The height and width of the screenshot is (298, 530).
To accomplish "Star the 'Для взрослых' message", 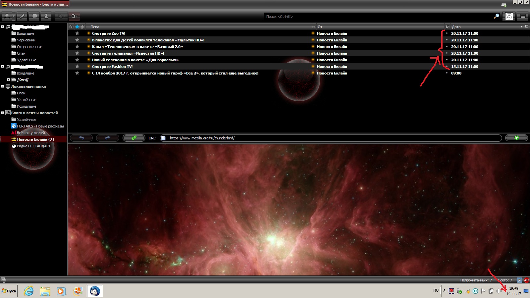I will (77, 60).
